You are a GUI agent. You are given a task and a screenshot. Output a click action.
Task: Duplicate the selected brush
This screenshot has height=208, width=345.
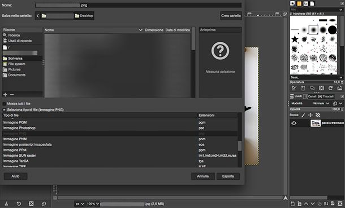[x=312, y=88]
